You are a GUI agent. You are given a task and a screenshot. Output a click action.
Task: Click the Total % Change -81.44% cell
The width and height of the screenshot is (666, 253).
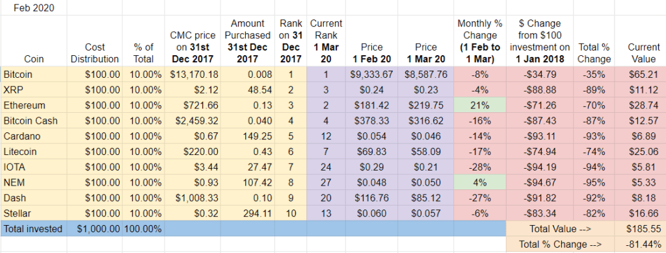(x=640, y=244)
